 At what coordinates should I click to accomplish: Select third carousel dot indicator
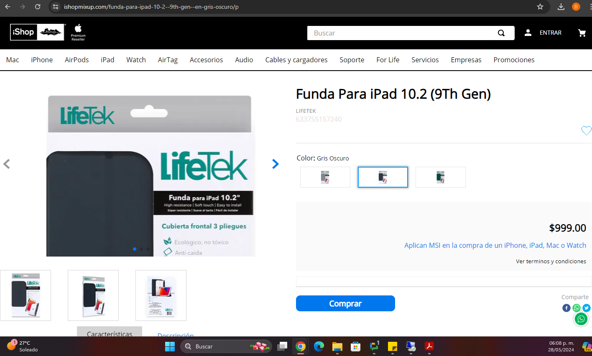pos(148,249)
